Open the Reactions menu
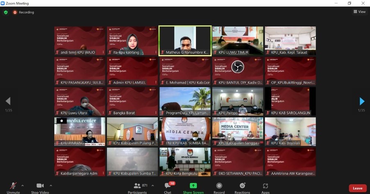This screenshot has height=194, width=370. point(242,187)
